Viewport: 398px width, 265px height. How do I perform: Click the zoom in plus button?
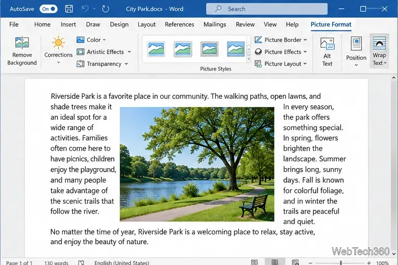click(369, 263)
